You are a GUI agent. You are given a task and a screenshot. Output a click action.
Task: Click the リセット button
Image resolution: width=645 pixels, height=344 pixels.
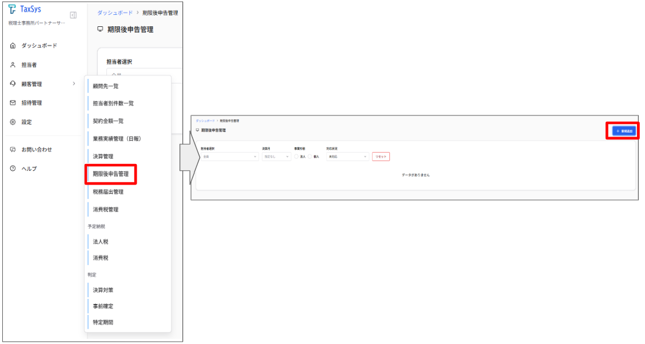381,157
